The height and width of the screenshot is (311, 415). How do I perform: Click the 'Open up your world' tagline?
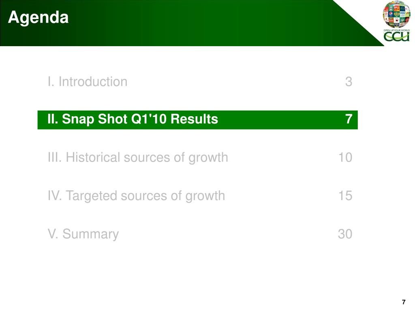click(396, 30)
